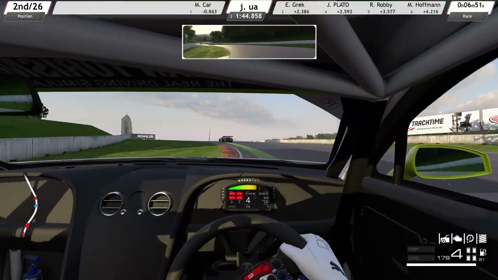The image size is (498, 280).
Task: Click the +4.216 gap value
Action: coord(431,12)
